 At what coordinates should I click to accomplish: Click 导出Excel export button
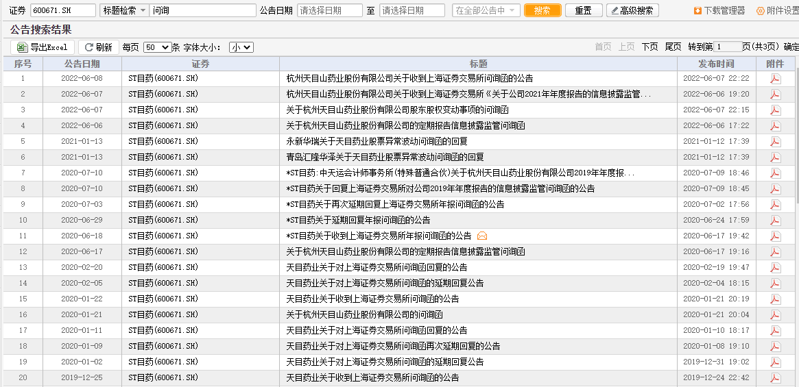[43, 47]
